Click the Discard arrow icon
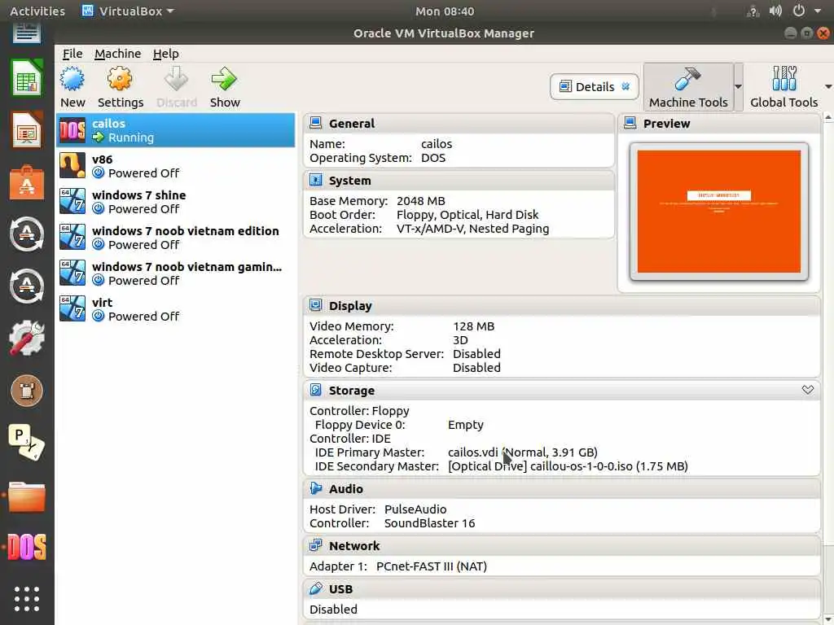The width and height of the screenshot is (834, 625). [176, 80]
